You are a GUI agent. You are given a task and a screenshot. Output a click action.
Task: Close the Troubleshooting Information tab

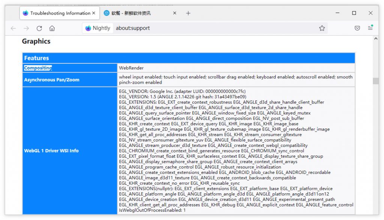click(x=94, y=13)
